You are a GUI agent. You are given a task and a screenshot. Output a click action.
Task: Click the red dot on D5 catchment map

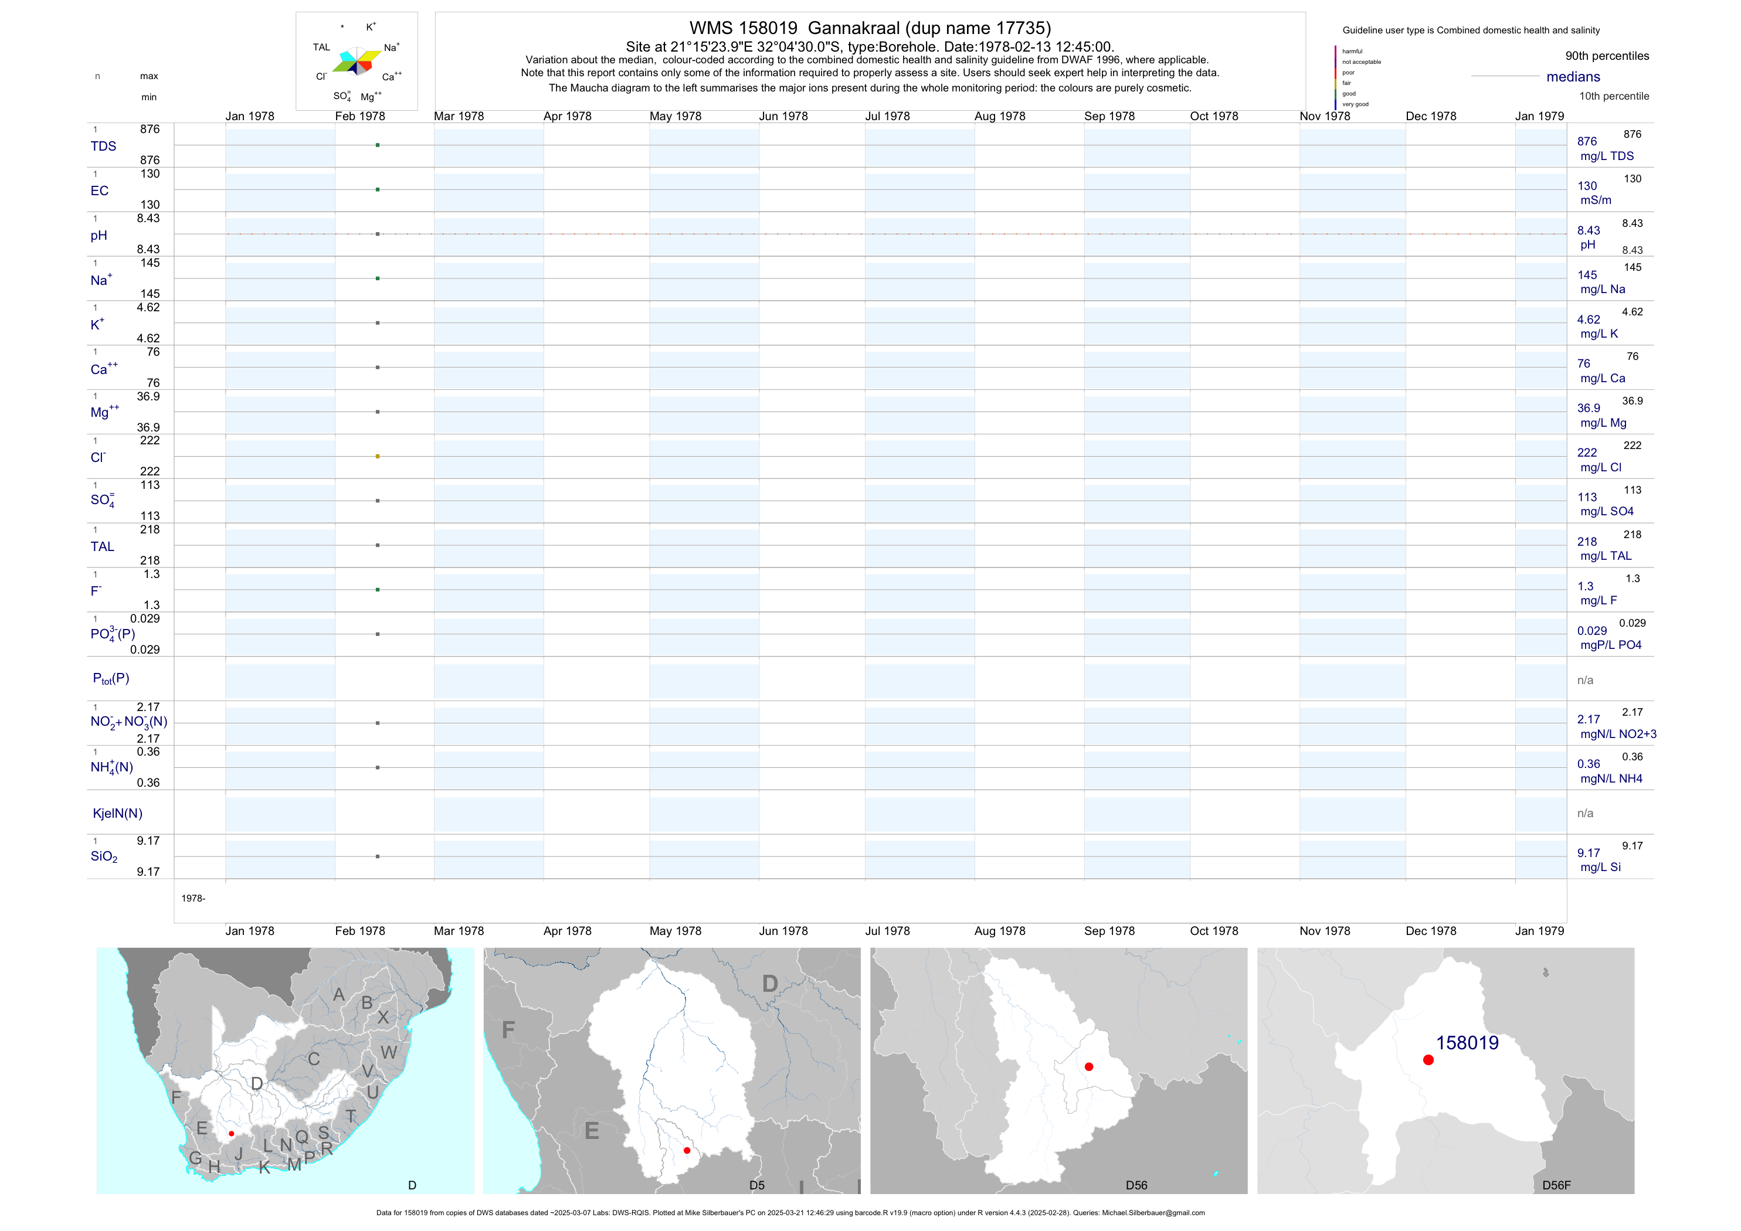tap(687, 1151)
